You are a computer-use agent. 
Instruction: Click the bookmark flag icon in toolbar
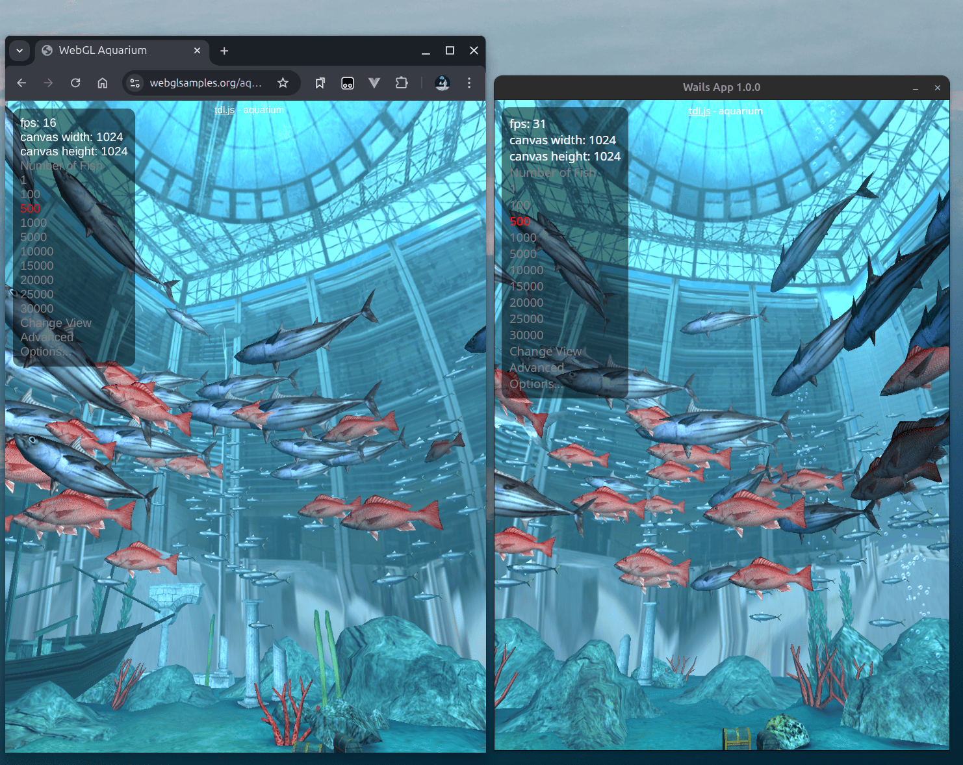[x=320, y=83]
